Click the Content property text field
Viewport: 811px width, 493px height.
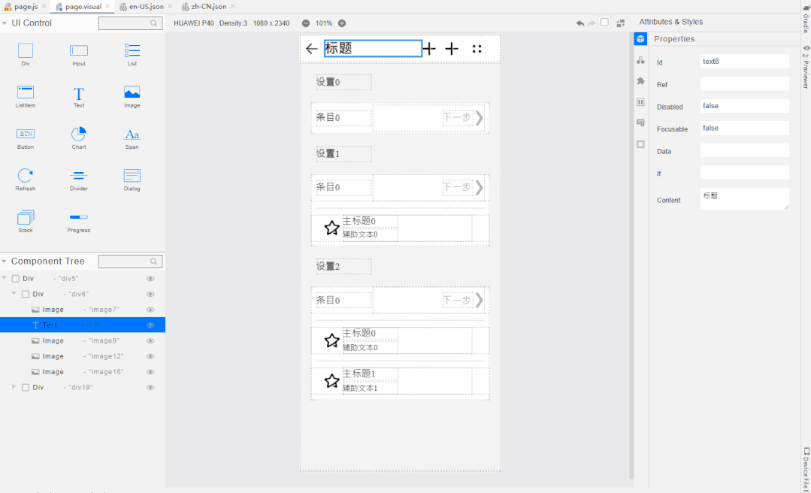tap(744, 199)
